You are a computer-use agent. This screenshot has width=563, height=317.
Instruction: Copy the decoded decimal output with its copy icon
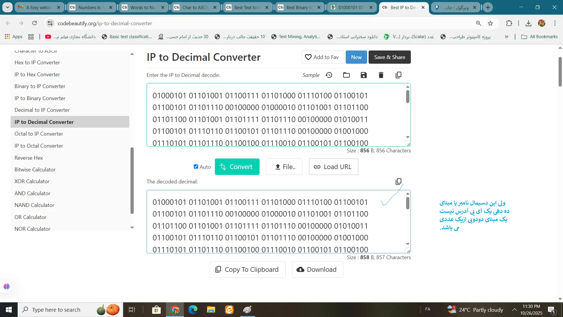point(398,182)
